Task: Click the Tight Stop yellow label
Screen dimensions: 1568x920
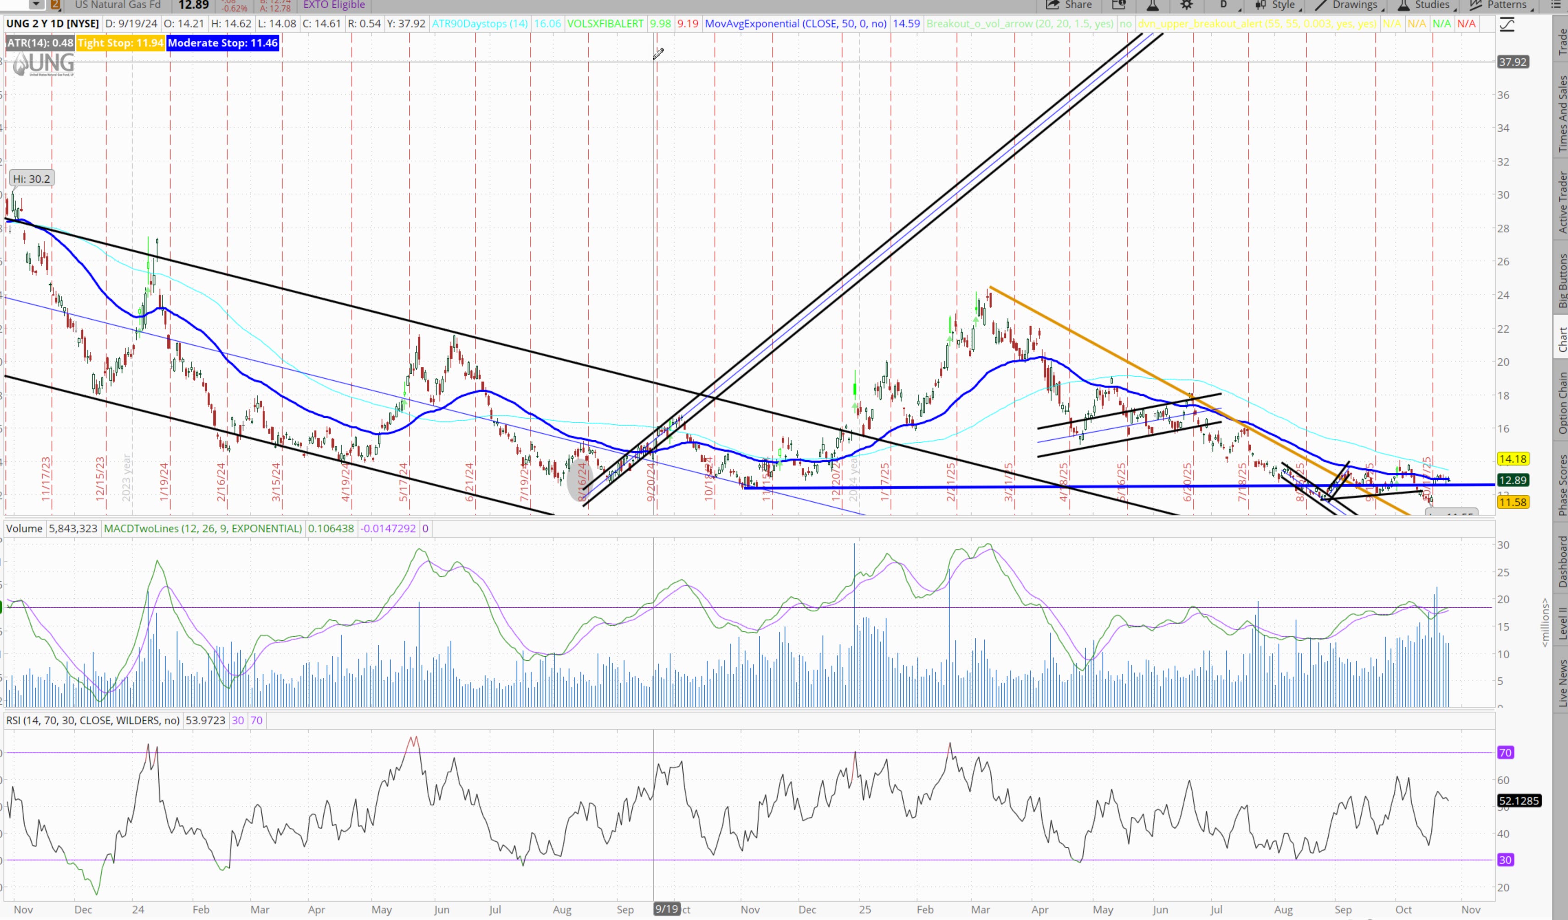Action: (x=120, y=43)
